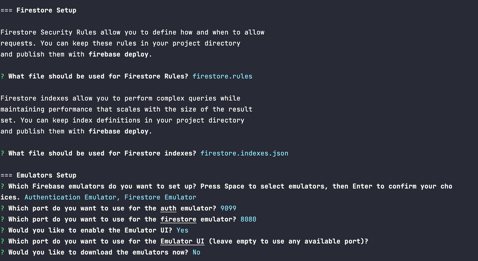
Task: Click the green question mark before Firestore indexes prompt
Action: coord(2,153)
